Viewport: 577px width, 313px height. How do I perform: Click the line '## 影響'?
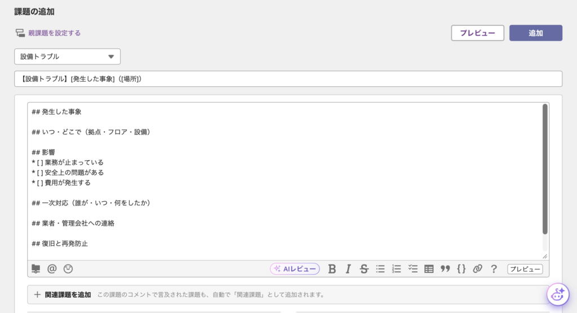43,152
